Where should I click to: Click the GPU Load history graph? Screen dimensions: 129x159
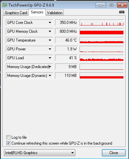(x=101, y=58)
